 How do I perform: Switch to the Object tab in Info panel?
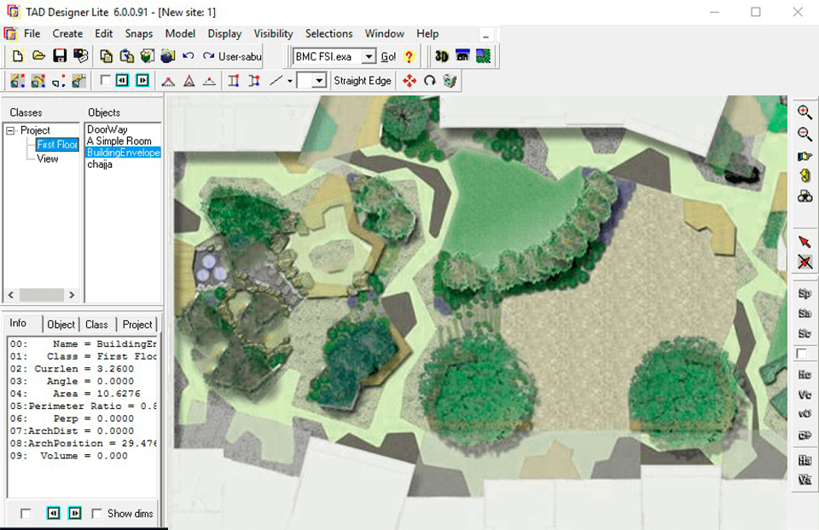[x=61, y=324]
